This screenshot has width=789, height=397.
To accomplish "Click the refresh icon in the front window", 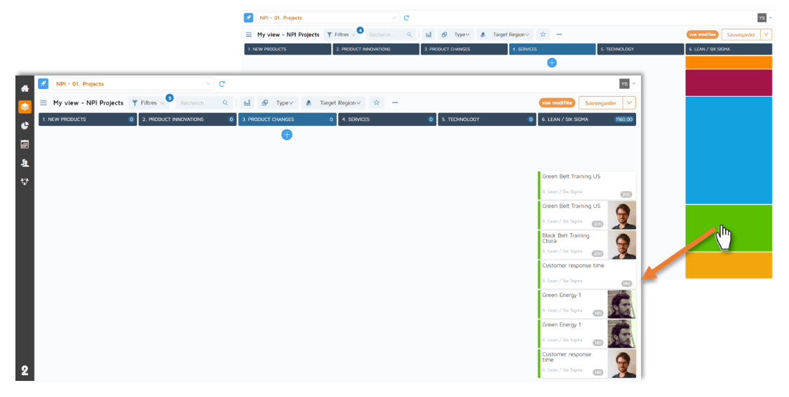I will (x=222, y=84).
